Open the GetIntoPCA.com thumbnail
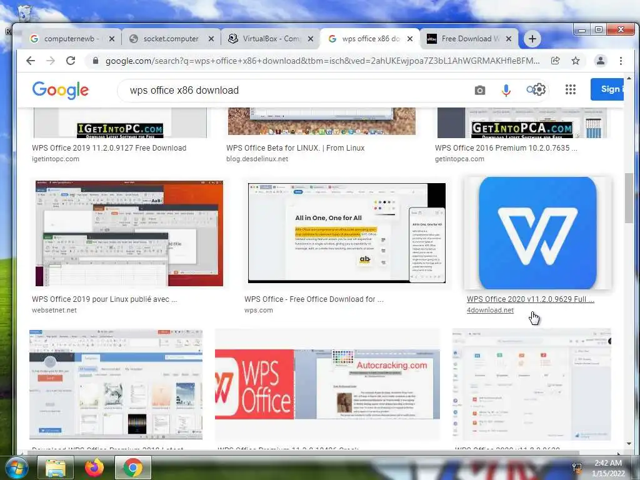 coord(522,123)
